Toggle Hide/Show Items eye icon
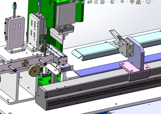The width and height of the screenshot is (161, 114). click(x=122, y=2)
